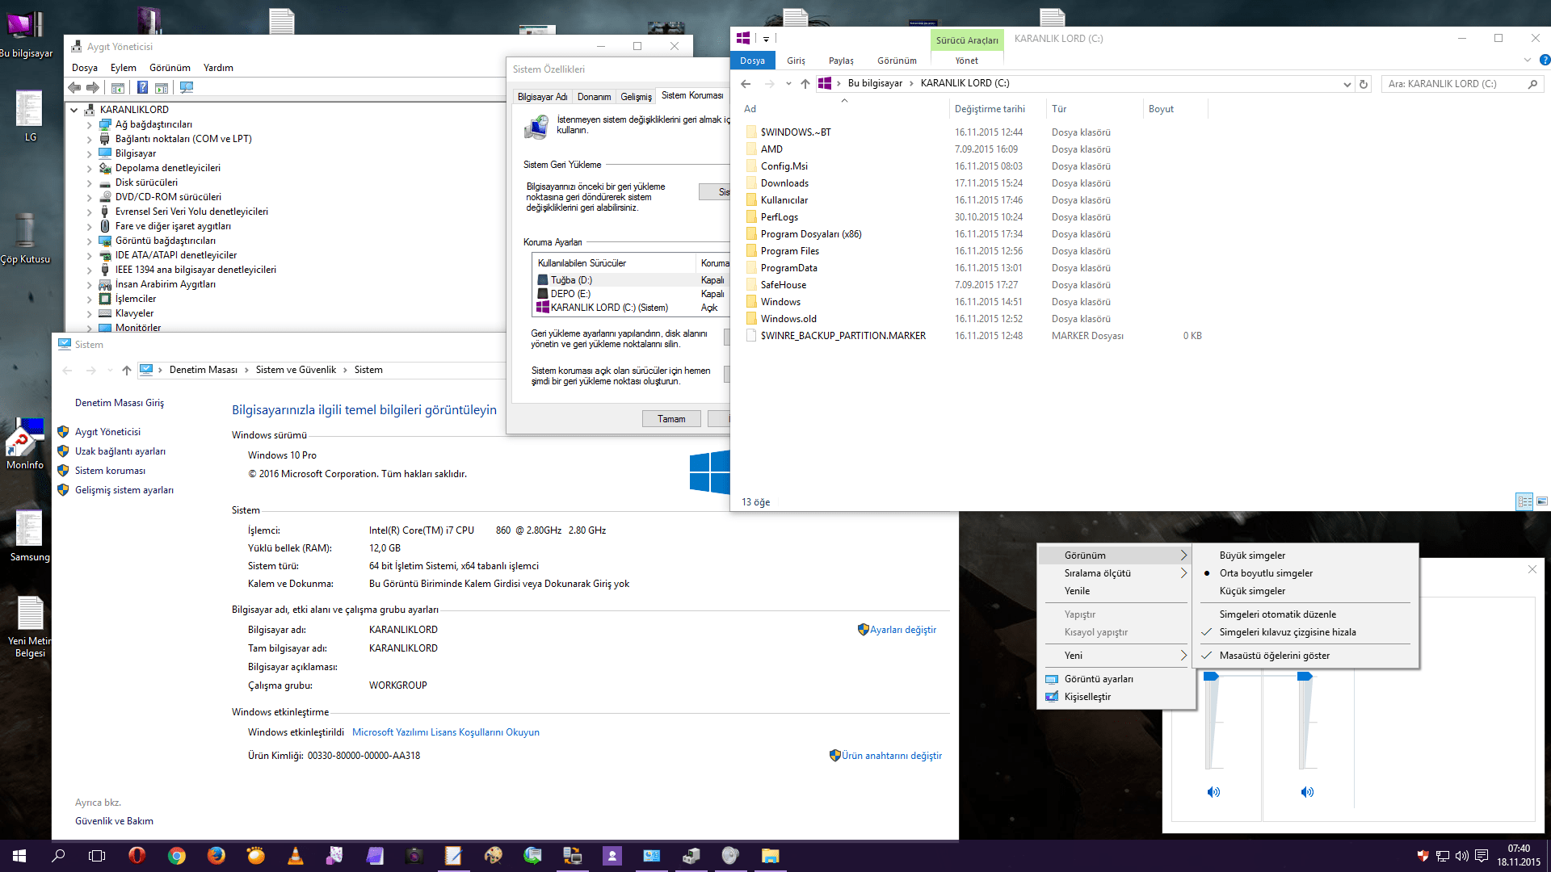Open Microsoft Yazılımı Lisans Koşullarını Okuyun link
Viewport: 1551px width, 872px height.
[445, 732]
